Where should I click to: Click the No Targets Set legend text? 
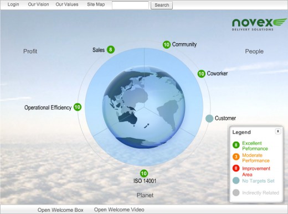[x=258, y=181]
